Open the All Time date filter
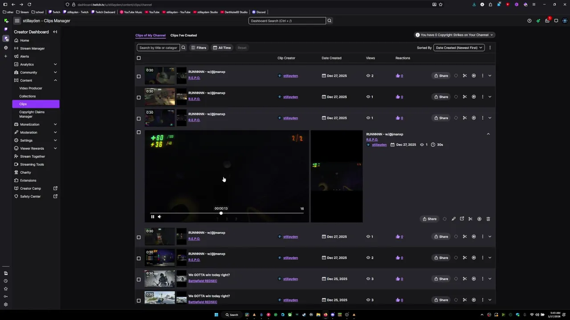Image resolution: width=570 pixels, height=320 pixels. coord(222,48)
